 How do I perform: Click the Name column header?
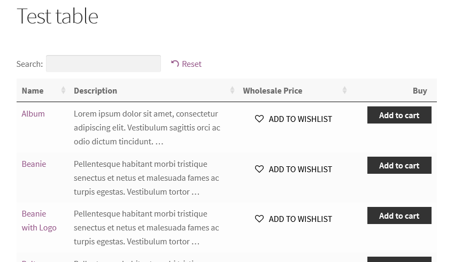pos(33,90)
